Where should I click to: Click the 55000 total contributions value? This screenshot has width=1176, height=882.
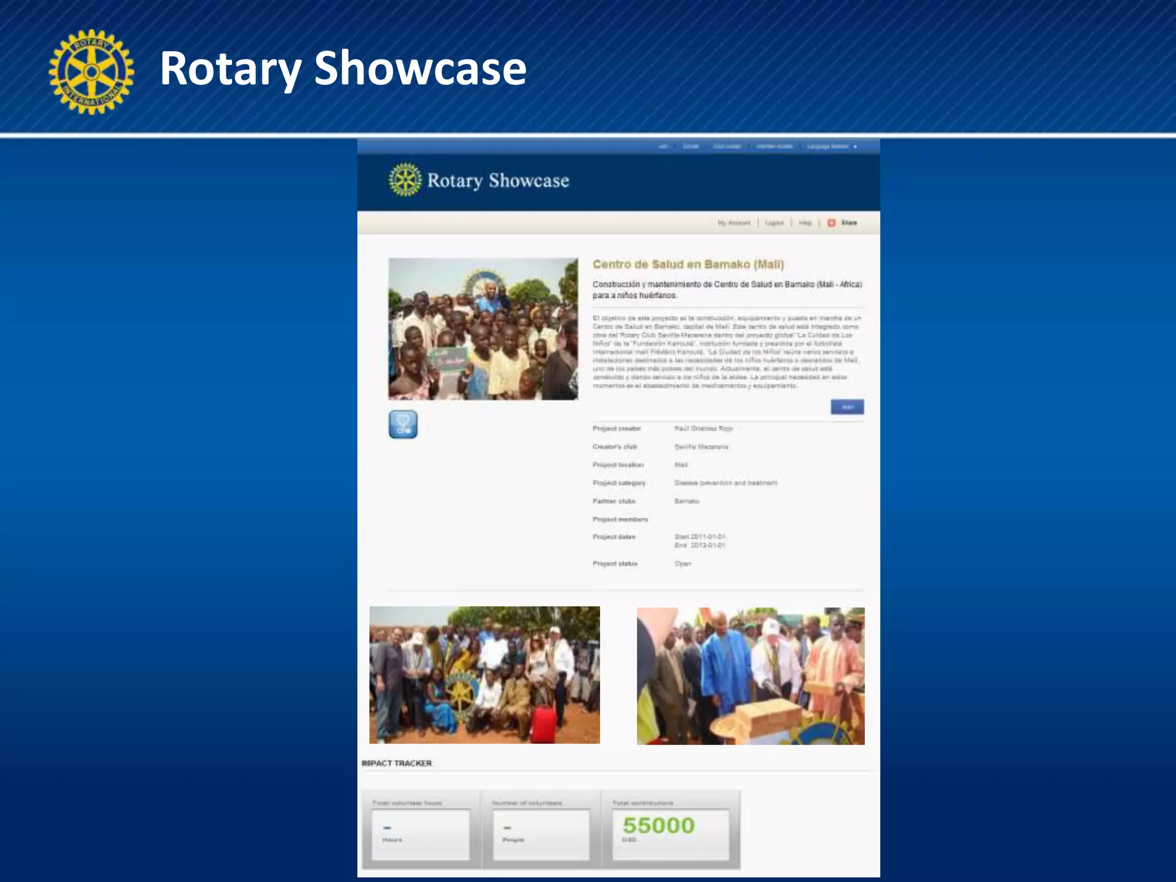point(659,825)
